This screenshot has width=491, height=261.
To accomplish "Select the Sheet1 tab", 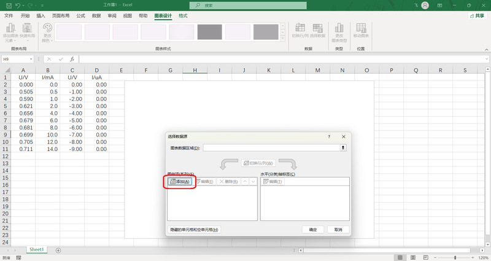I will (36, 250).
